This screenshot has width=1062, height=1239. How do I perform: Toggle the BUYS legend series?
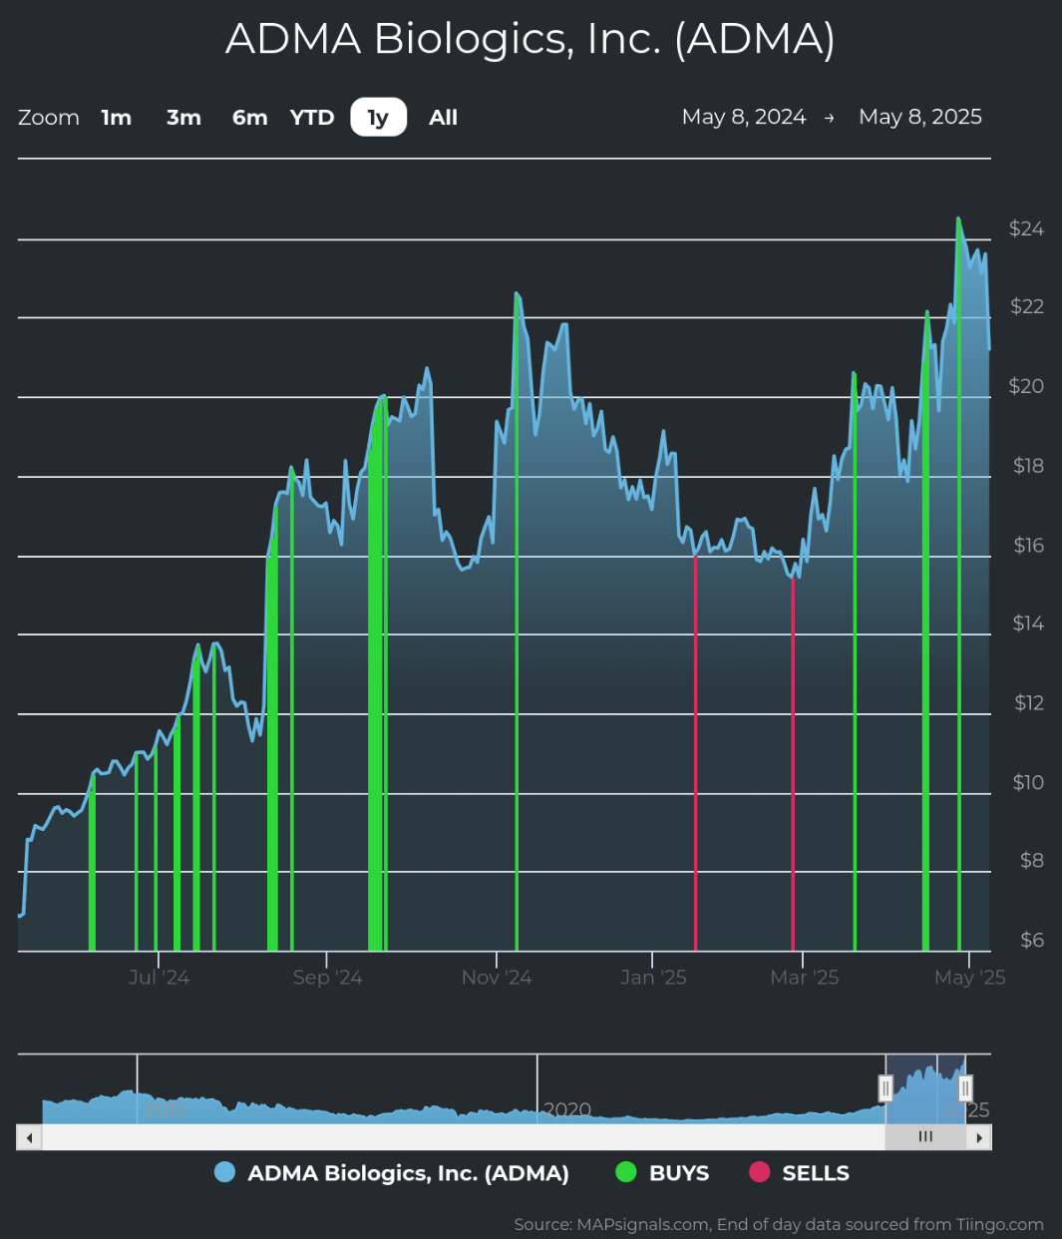pos(662,1173)
